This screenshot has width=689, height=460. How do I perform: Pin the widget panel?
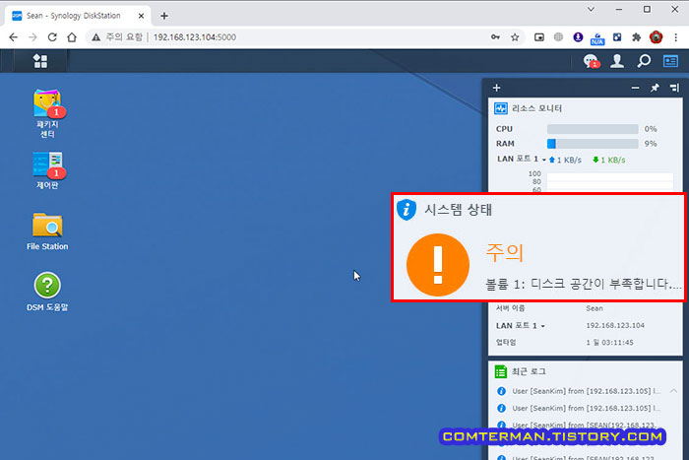(x=655, y=88)
